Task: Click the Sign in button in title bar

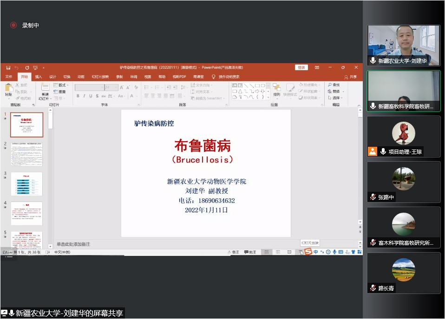Action: coord(301,67)
